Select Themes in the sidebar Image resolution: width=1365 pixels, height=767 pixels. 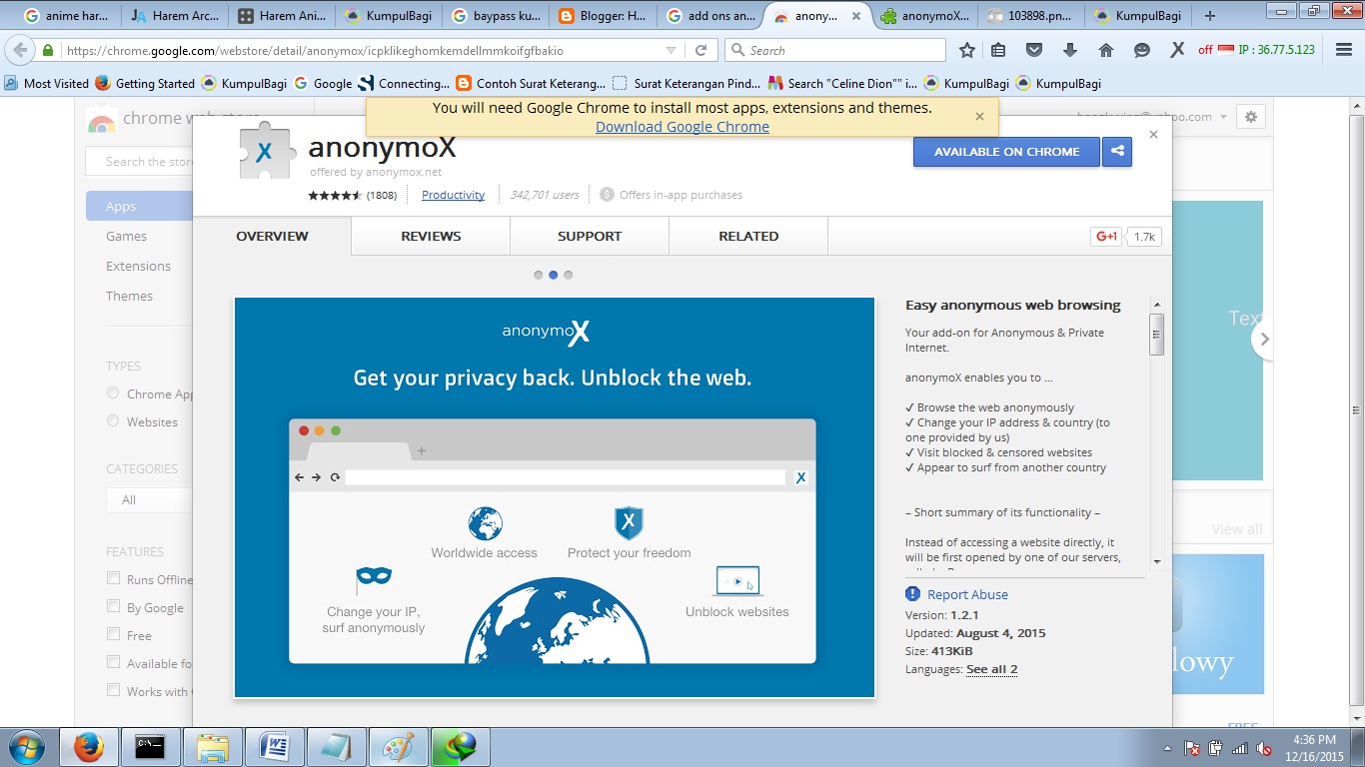coord(129,297)
